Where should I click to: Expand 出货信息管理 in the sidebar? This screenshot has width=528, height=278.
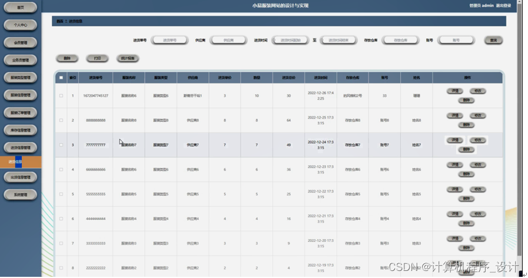click(x=21, y=177)
